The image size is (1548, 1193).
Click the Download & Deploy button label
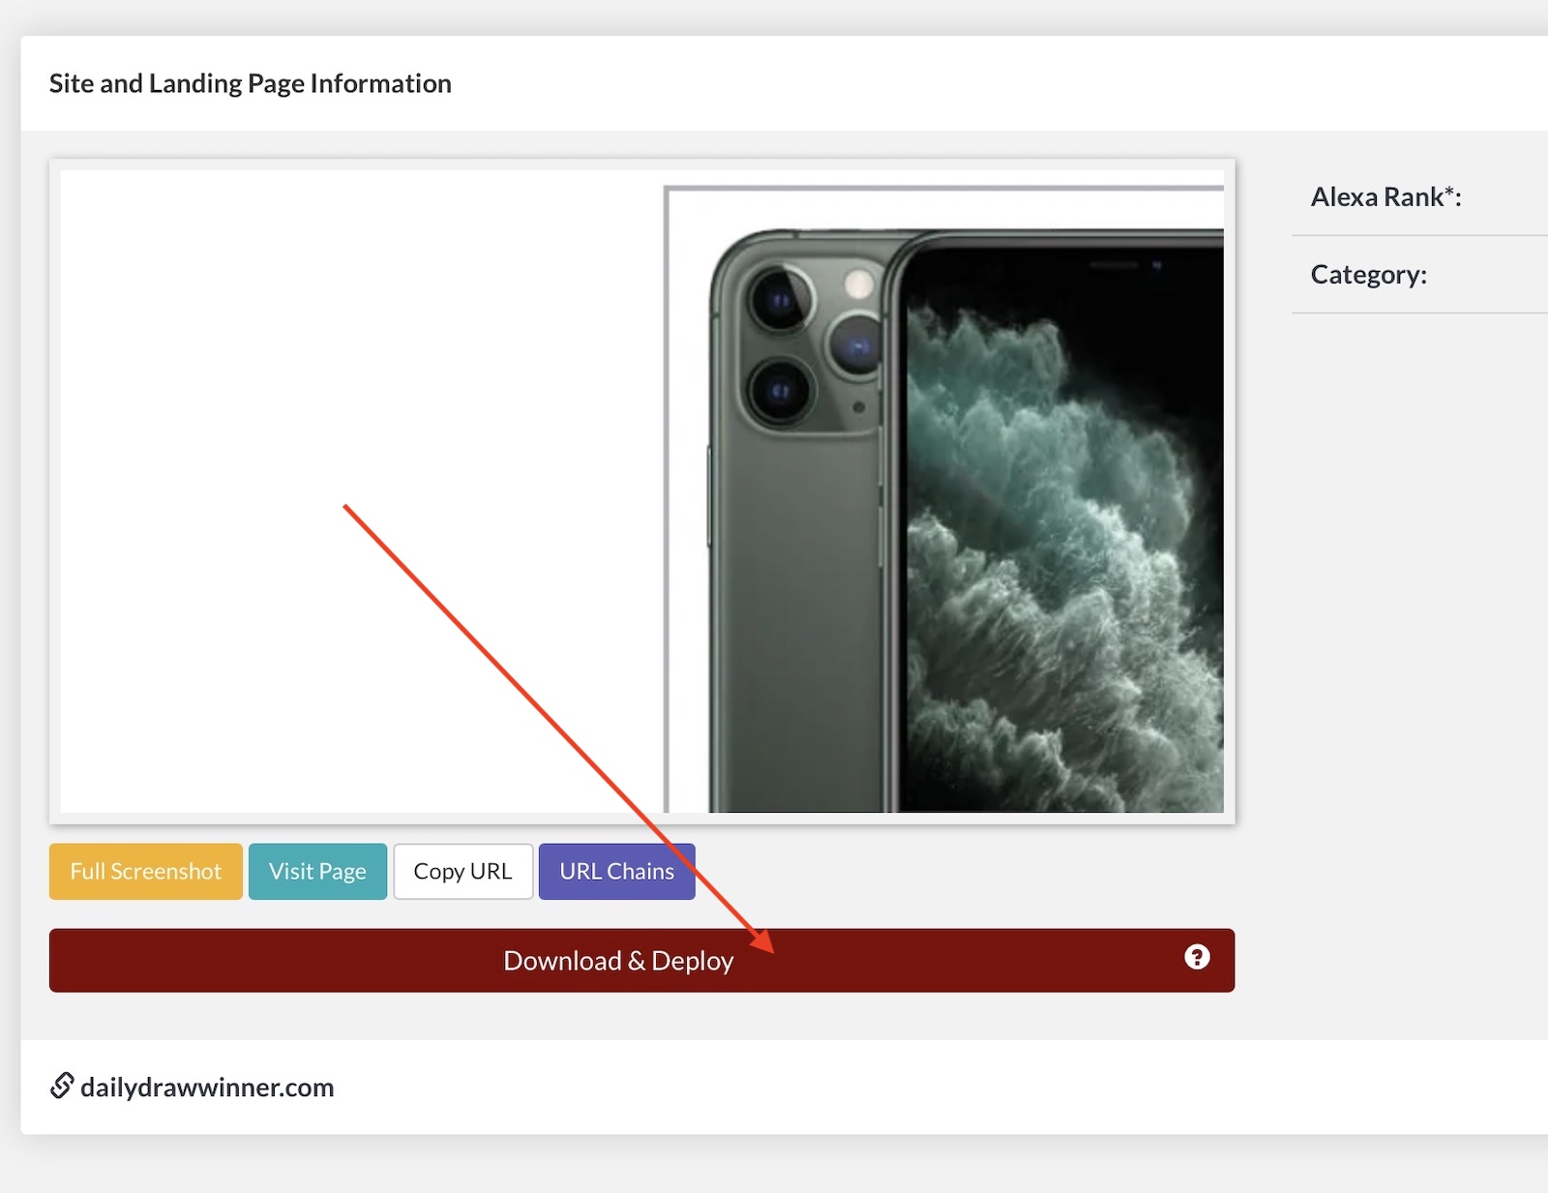pos(618,961)
